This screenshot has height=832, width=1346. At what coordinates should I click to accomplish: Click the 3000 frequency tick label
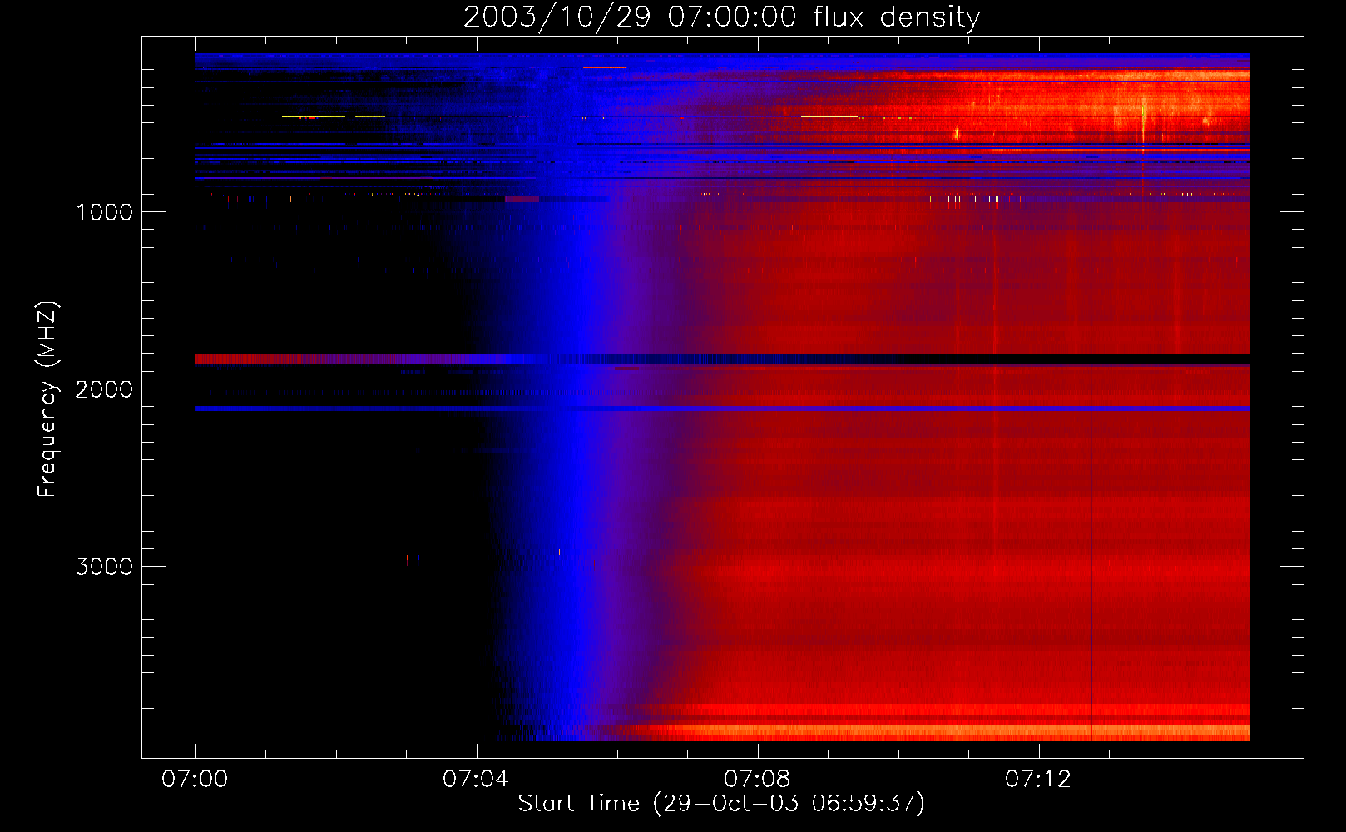pos(104,567)
